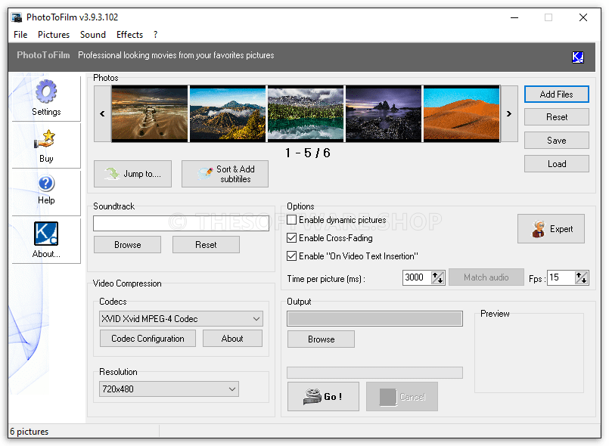Image resolution: width=609 pixels, height=446 pixels.
Task: Click the Fps value field
Action: pyautogui.click(x=561, y=277)
